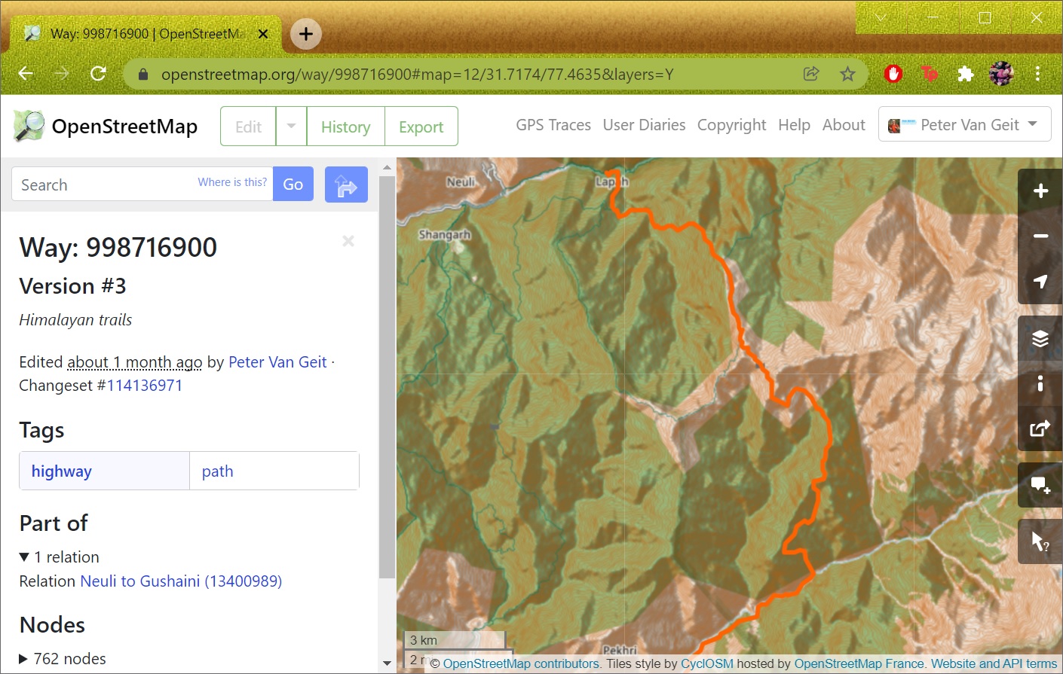This screenshot has height=674, width=1063.
Task: Open the Edit dropdown arrow
Action: tap(291, 127)
